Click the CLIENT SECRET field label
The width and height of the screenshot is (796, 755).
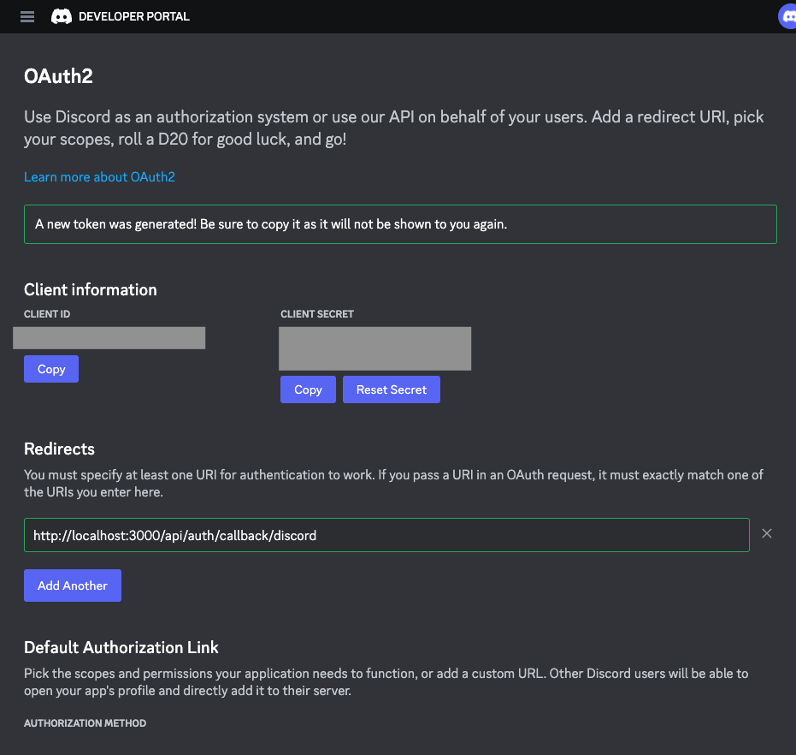pyautogui.click(x=317, y=314)
